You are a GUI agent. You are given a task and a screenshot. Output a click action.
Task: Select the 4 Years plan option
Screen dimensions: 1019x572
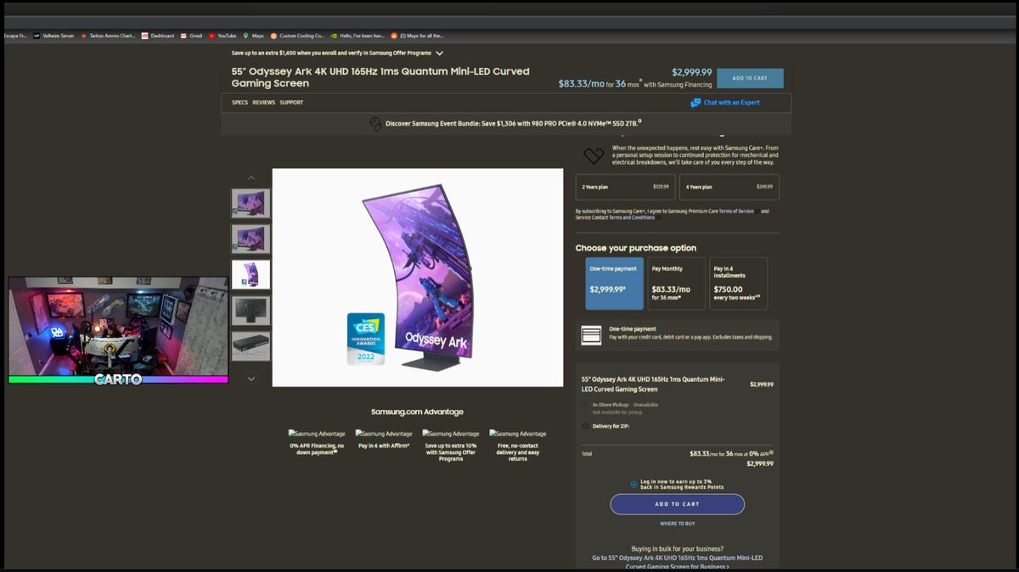729,187
